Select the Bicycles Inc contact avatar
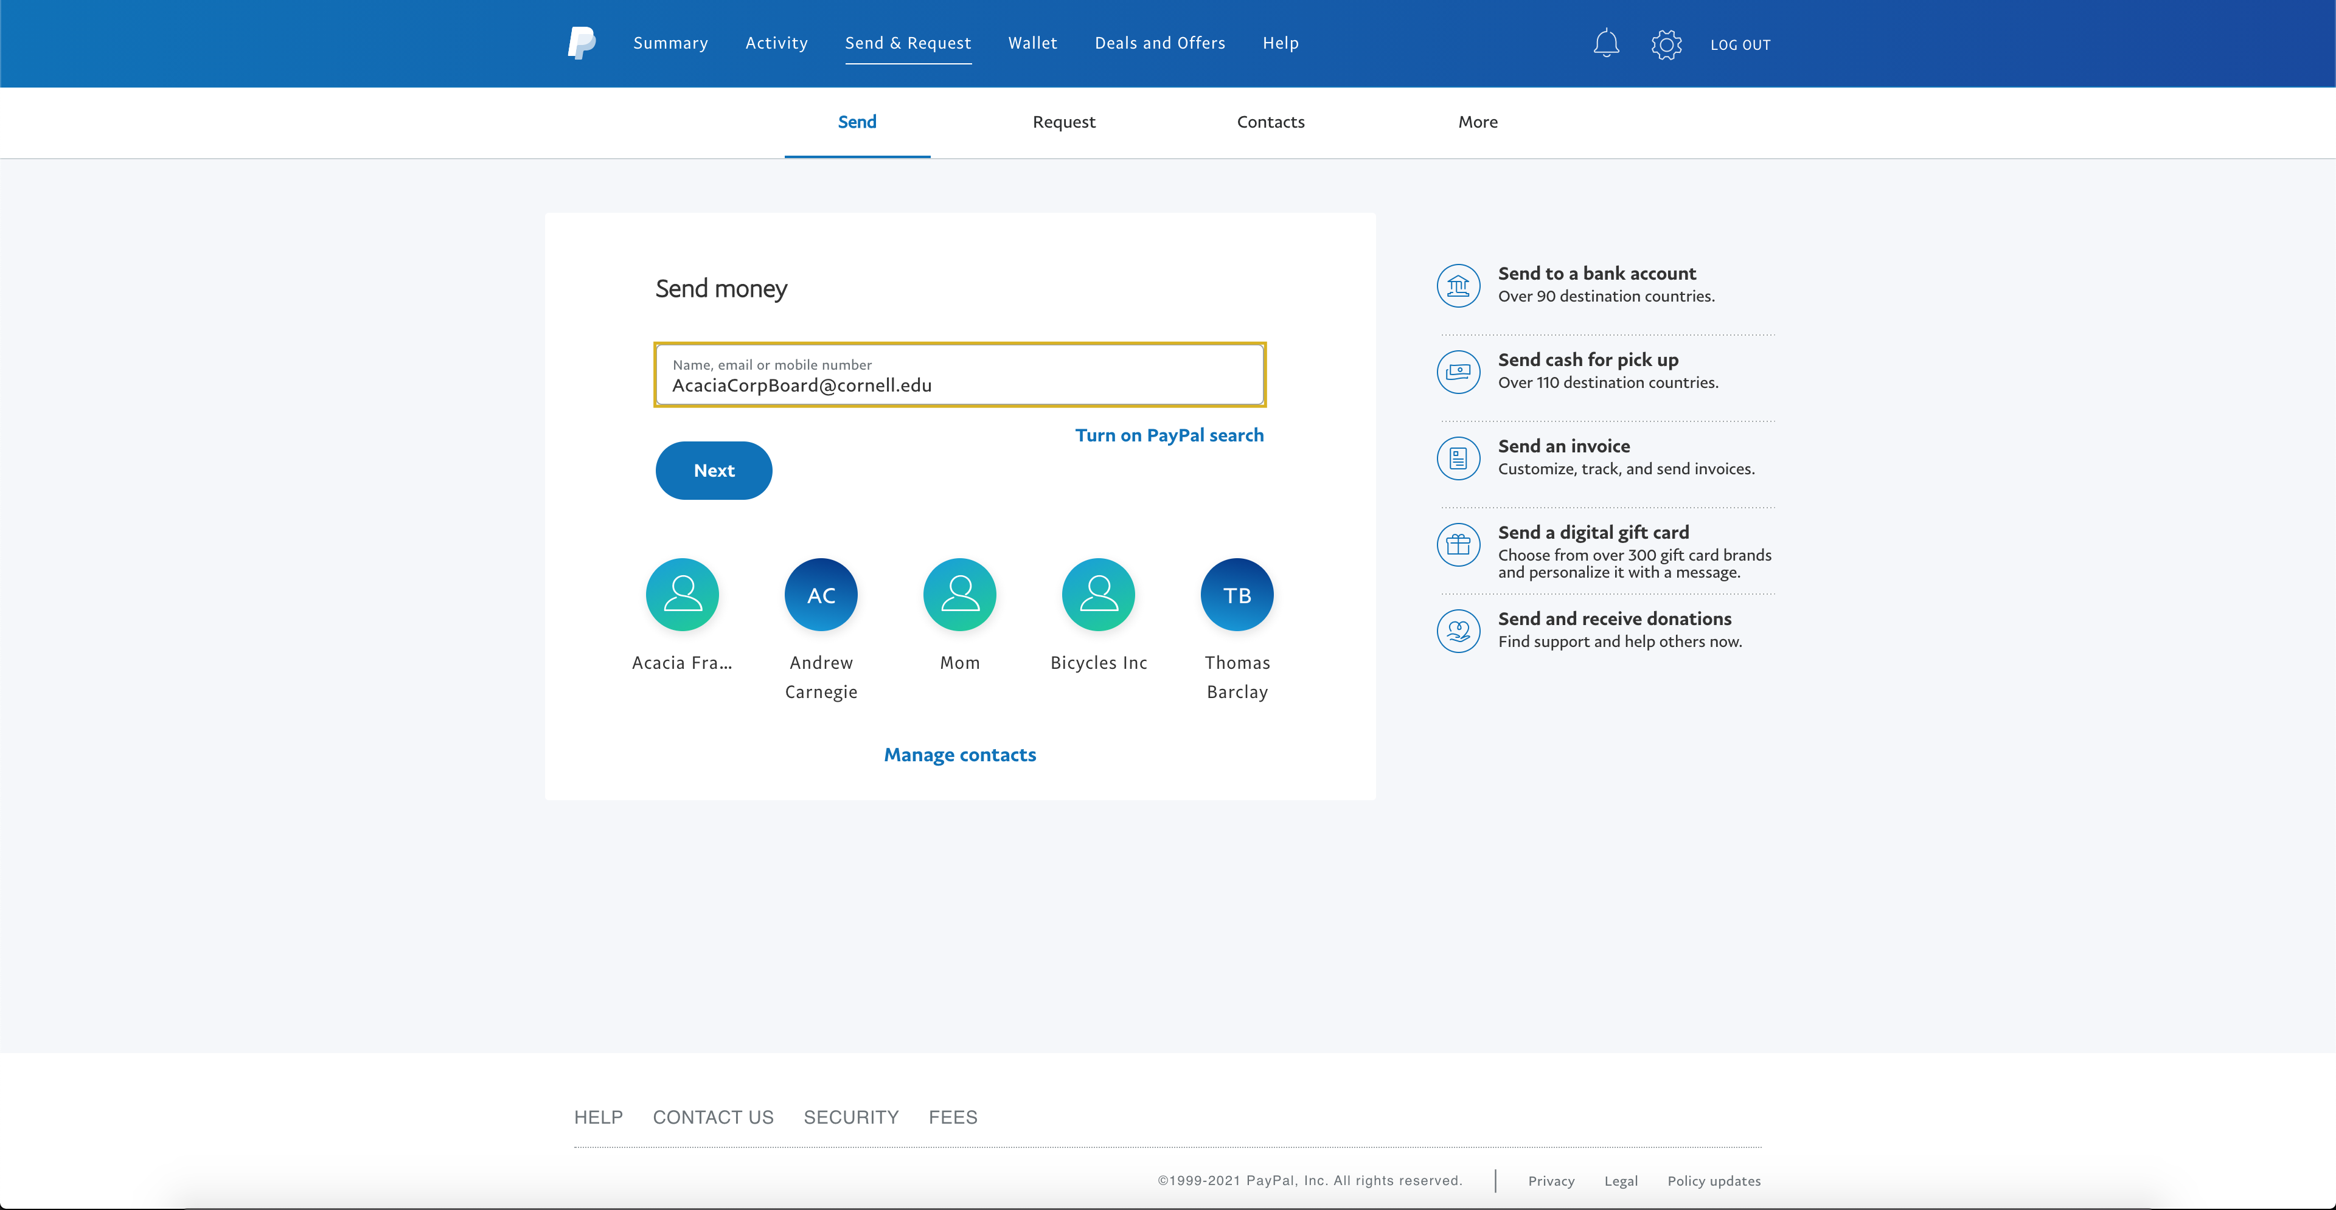This screenshot has width=2336, height=1210. click(x=1098, y=595)
